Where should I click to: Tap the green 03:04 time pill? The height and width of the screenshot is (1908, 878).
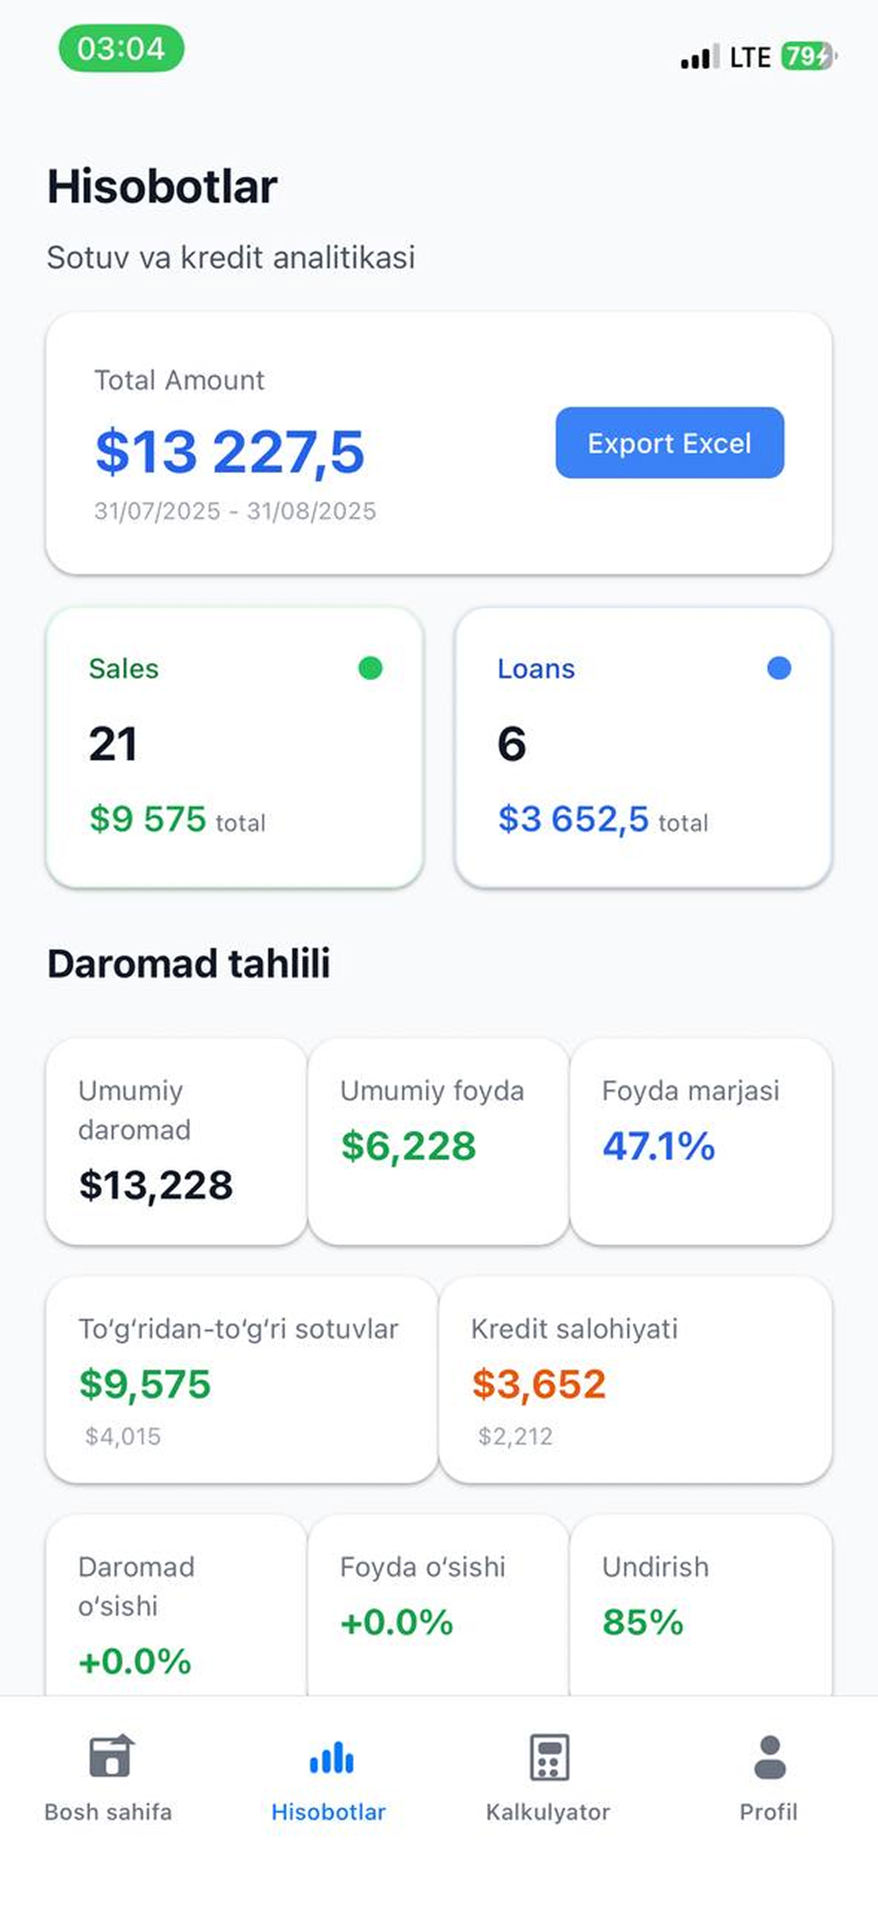[122, 48]
